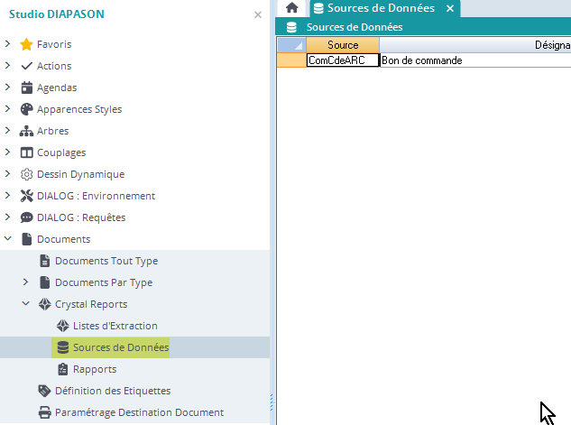Open the Rapports item
The image size is (571, 425).
[x=94, y=369]
